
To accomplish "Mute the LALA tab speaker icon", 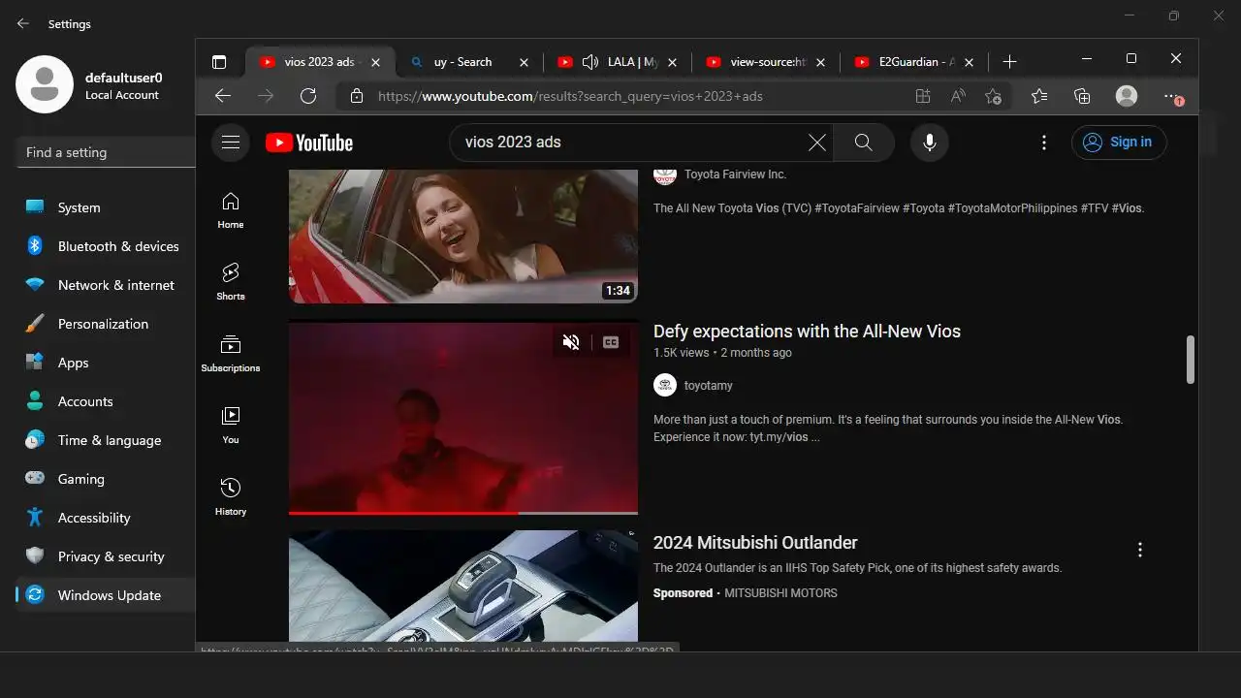I will [590, 62].
